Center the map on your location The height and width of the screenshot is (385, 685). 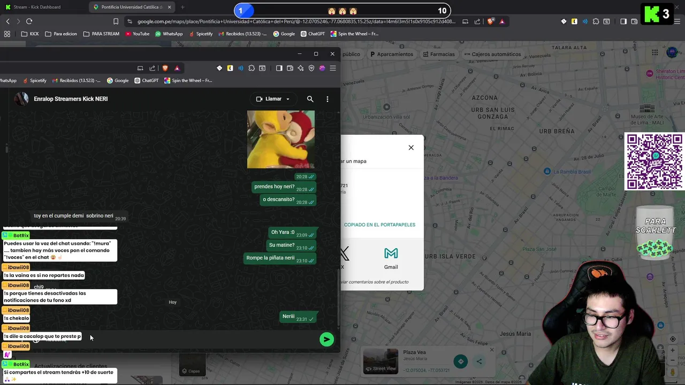(x=673, y=339)
